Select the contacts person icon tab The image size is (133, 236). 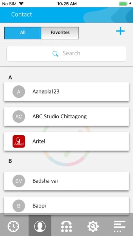40,226
